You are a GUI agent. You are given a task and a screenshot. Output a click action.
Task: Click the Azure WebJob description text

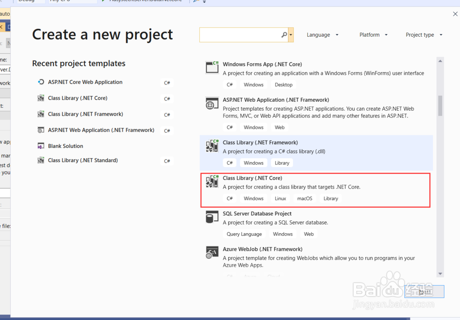(x=319, y=261)
